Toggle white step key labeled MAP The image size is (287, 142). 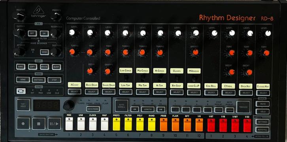tap(104, 124)
